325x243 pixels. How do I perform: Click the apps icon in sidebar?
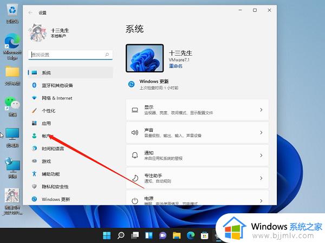click(x=34, y=123)
